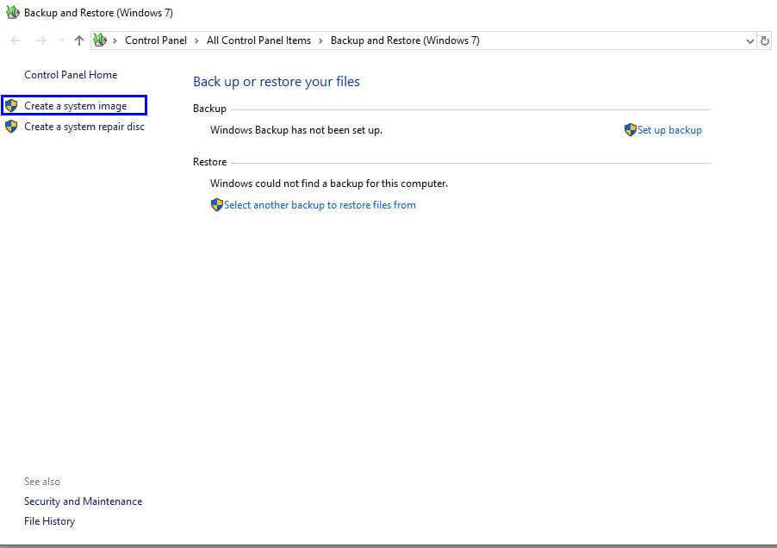Open Control Panel breadcrumb
Screen dimensions: 777x548
[156, 40]
